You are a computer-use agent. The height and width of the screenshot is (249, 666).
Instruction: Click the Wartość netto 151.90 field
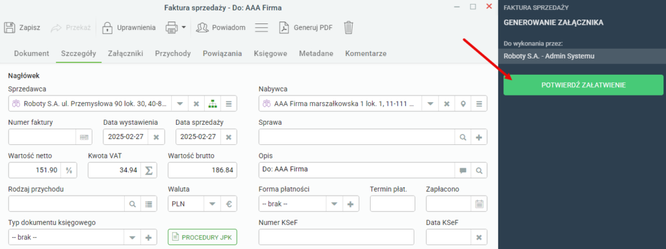pos(35,170)
